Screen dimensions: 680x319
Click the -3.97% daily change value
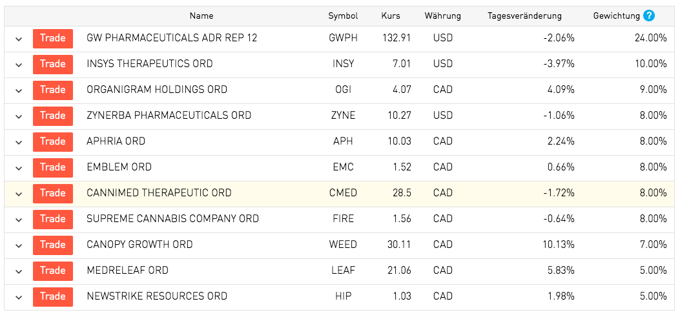559,64
